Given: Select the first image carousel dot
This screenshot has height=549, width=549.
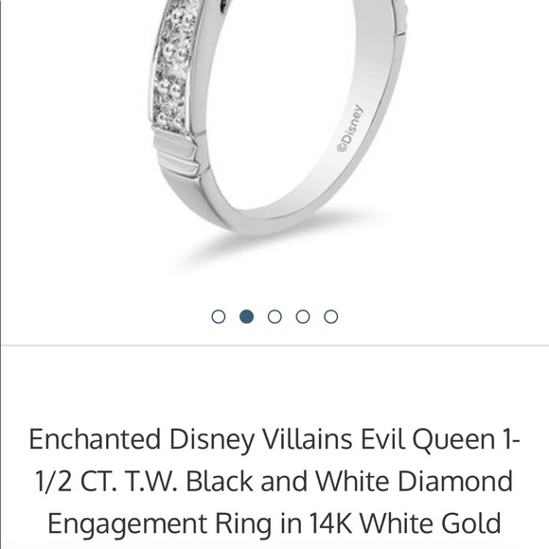Looking at the screenshot, I should click(219, 316).
